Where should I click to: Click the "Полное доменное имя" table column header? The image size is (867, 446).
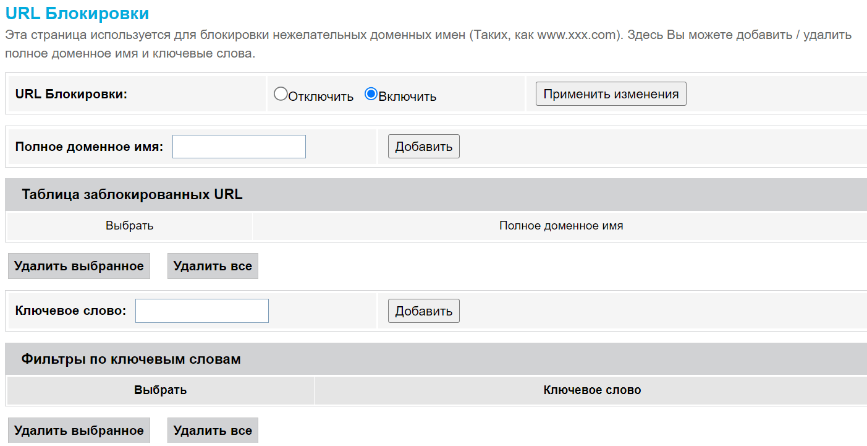coord(560,226)
